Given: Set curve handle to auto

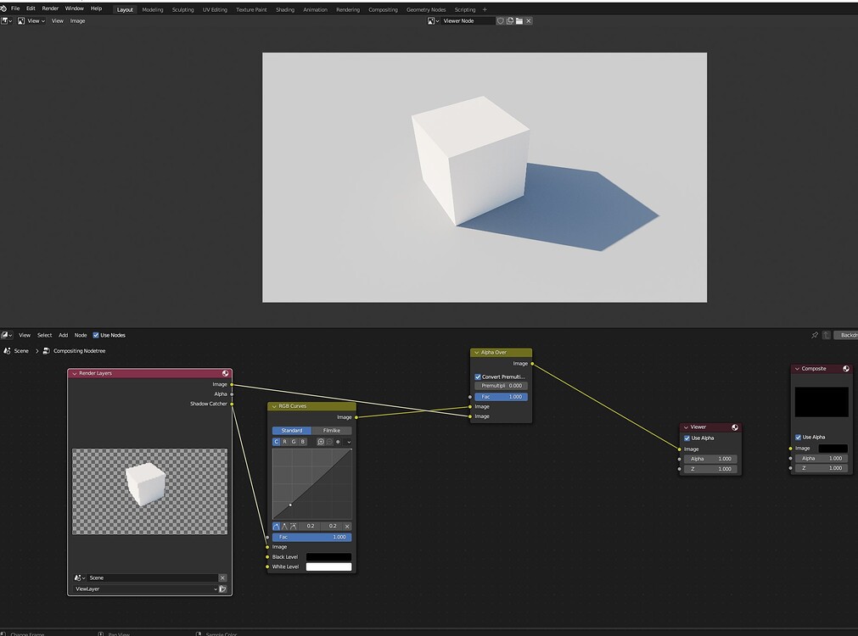Looking at the screenshot, I should click(x=277, y=526).
